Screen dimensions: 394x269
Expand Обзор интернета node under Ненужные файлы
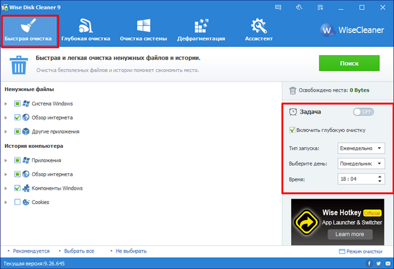(6, 118)
